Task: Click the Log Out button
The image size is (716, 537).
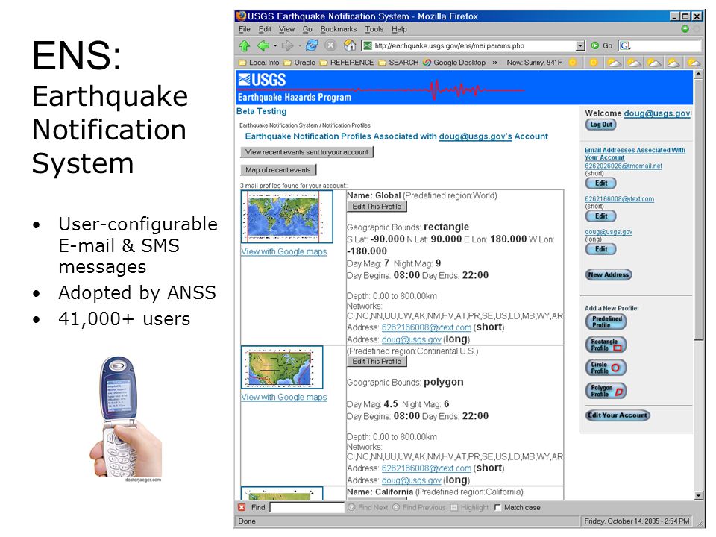Action: point(600,125)
